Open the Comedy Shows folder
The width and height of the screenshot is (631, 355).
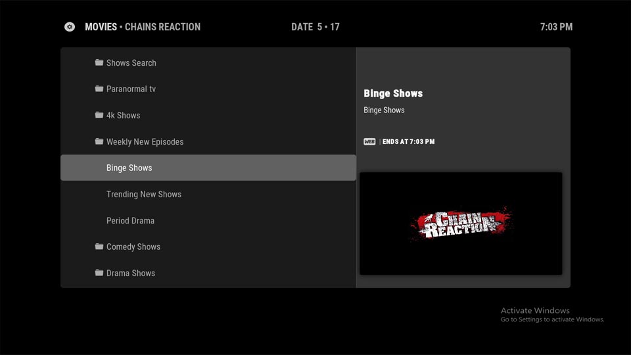point(208,247)
